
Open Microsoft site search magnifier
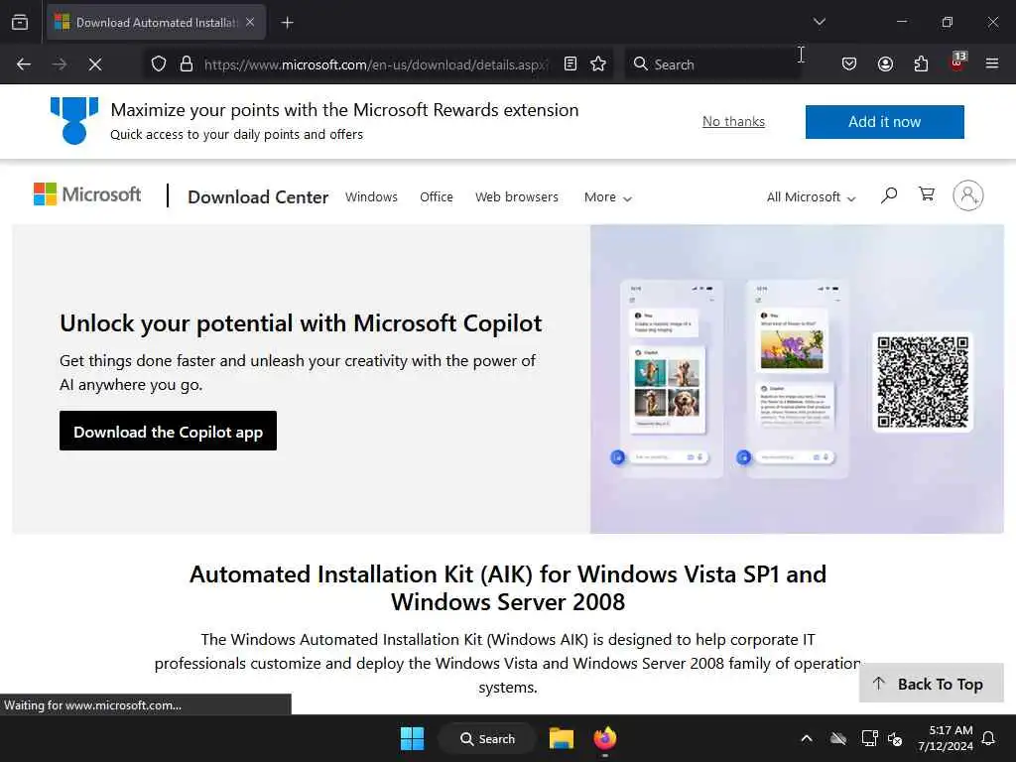click(889, 195)
